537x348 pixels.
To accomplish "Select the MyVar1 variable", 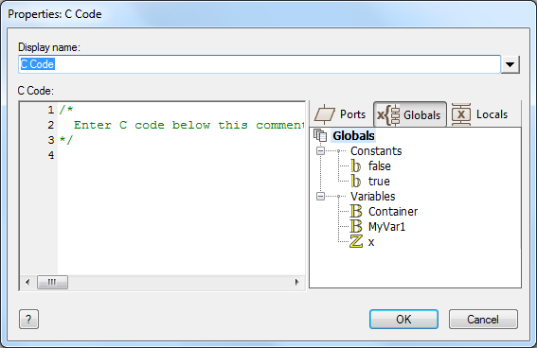I will tap(386, 227).
